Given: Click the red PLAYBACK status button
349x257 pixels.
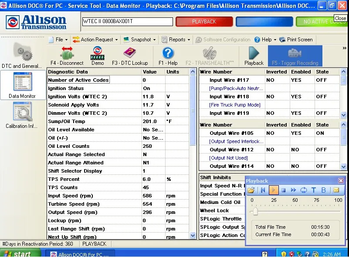Looking at the screenshot, I should pyautogui.click(x=204, y=22).
